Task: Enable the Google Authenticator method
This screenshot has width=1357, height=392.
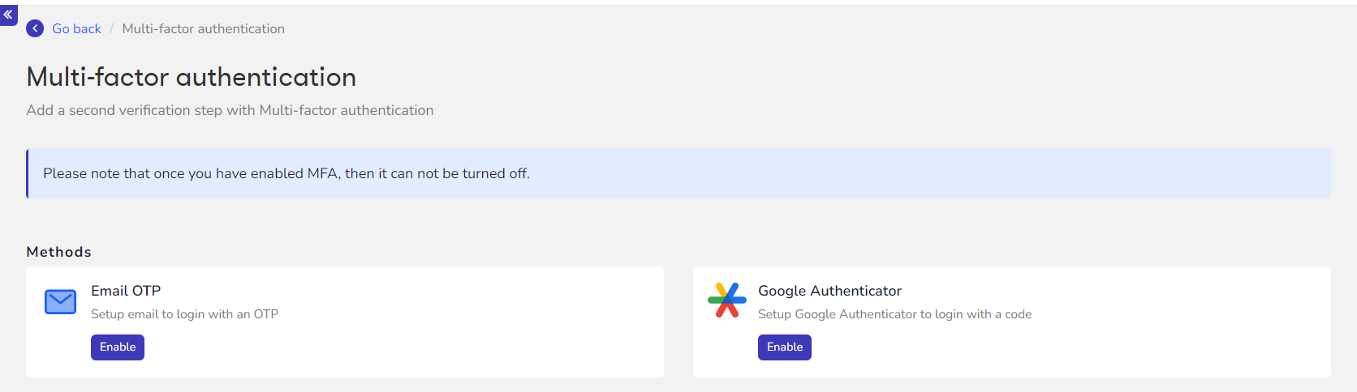Action: point(785,347)
